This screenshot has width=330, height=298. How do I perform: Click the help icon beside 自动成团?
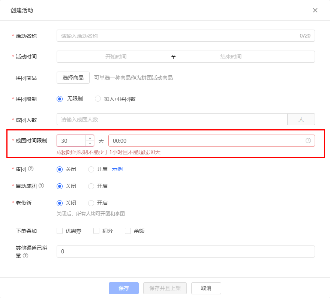tap(41, 186)
